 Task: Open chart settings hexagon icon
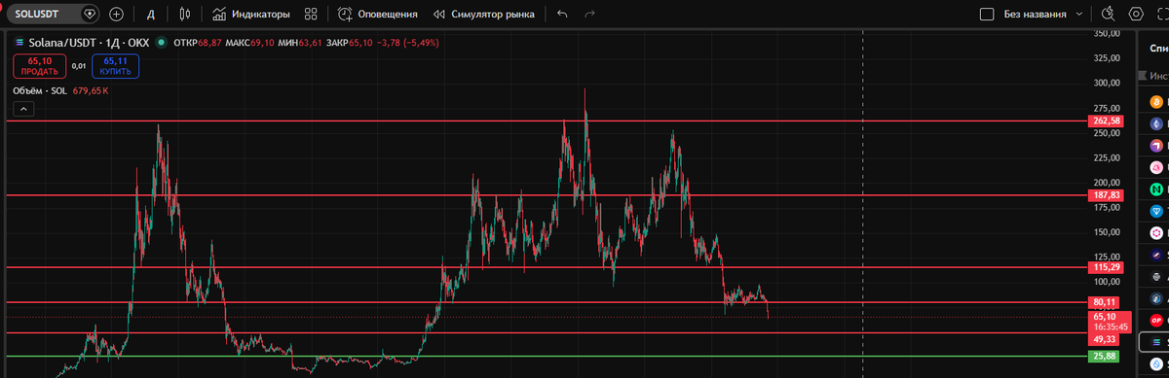tap(1135, 15)
